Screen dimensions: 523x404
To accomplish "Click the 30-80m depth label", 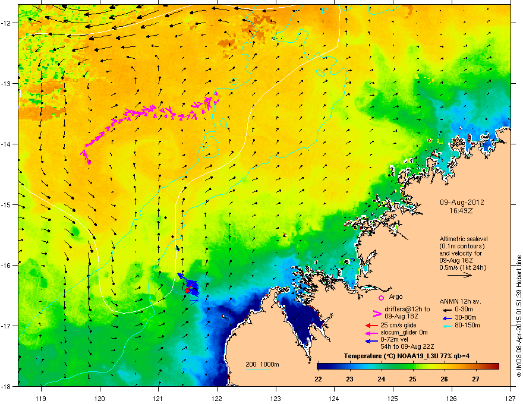I will 465,317.
